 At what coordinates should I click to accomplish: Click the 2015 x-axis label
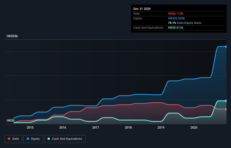click(x=30, y=127)
